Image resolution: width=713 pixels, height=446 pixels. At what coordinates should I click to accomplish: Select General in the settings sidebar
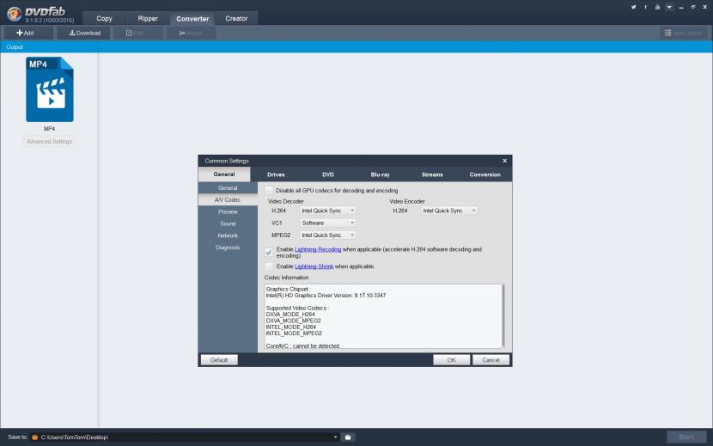228,188
